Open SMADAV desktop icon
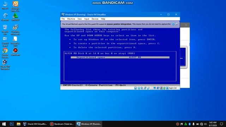The height and width of the screenshot is (127, 226). 16,17
